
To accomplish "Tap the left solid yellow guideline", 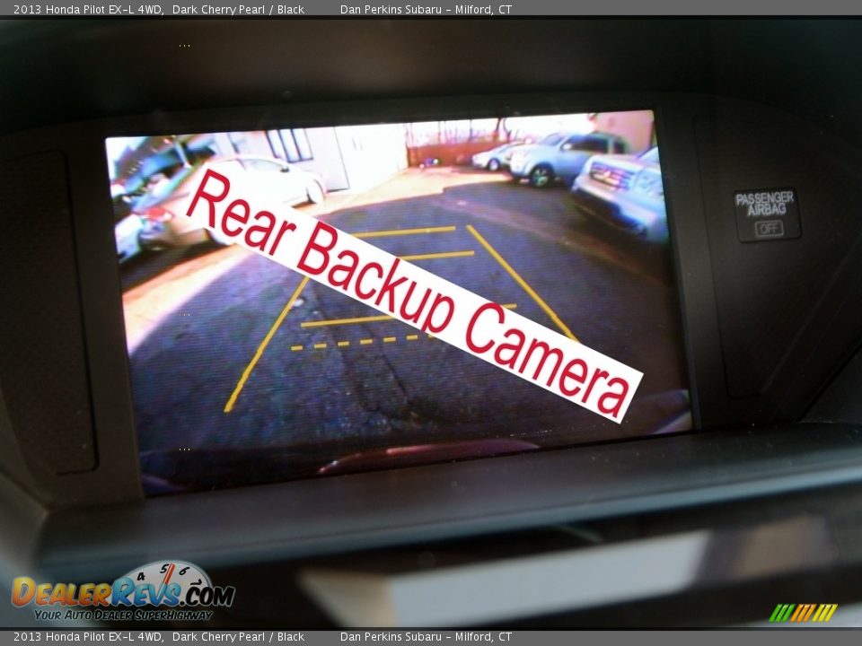I will tap(264, 346).
